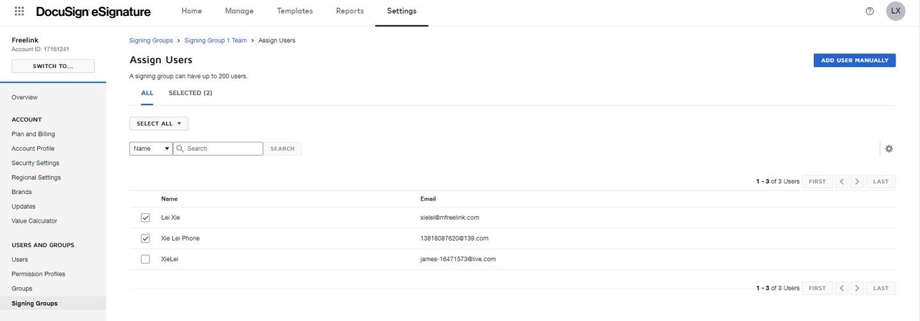Open Account Profile settings
The width and height of the screenshot is (920, 321).
point(33,149)
